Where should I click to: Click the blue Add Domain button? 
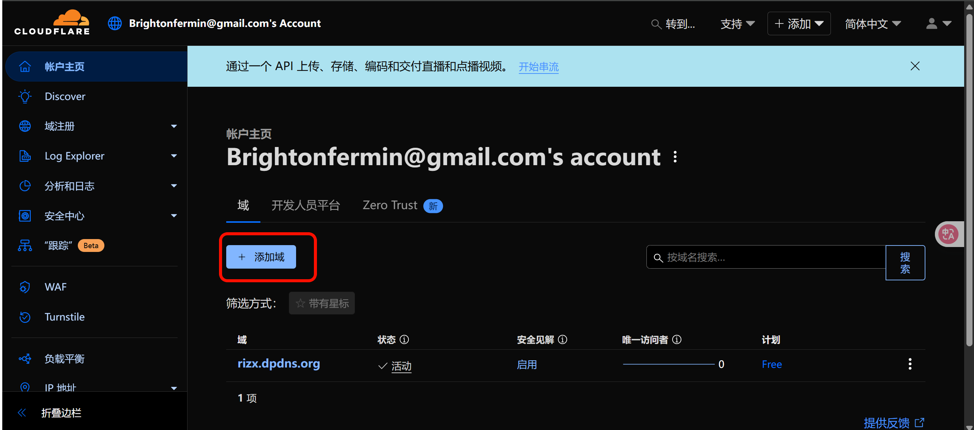coord(261,257)
